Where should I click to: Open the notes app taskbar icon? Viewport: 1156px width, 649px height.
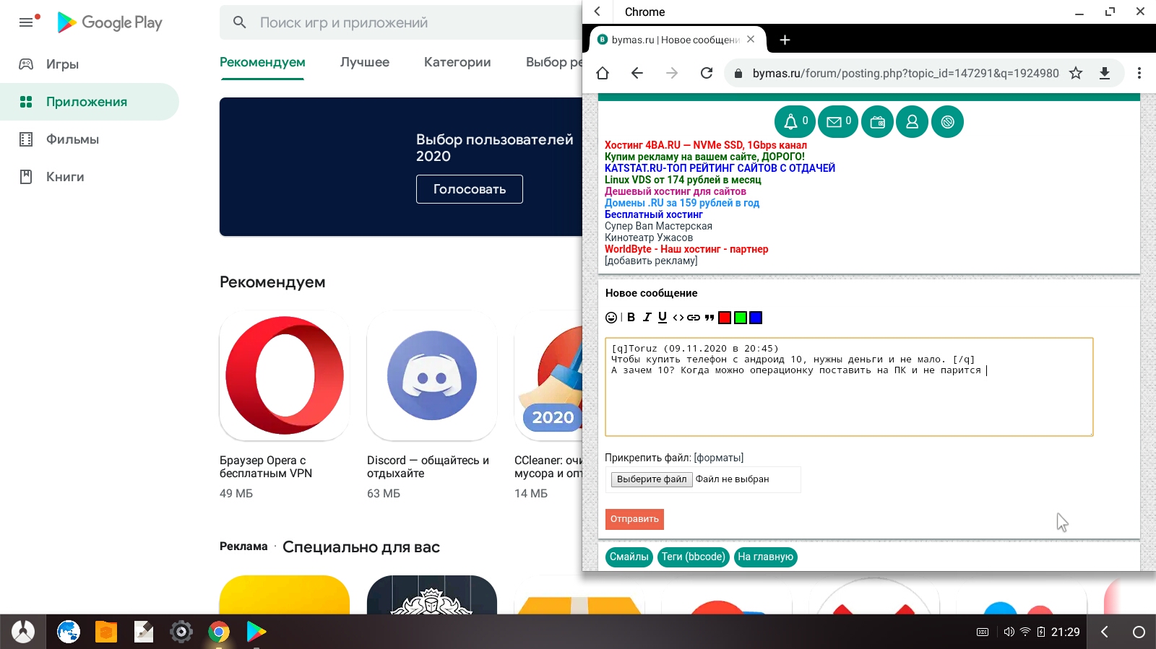(x=144, y=632)
